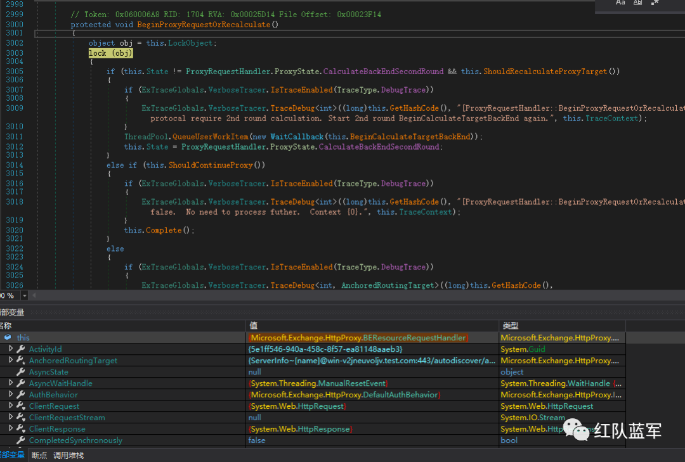
Task: Select the AsyncState property row
Action: 313,371
